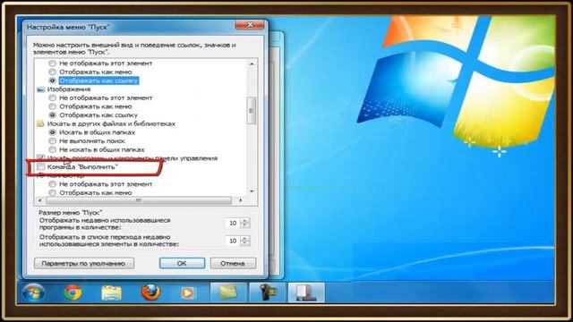Click the Изображения pictures icon in list

41,89
